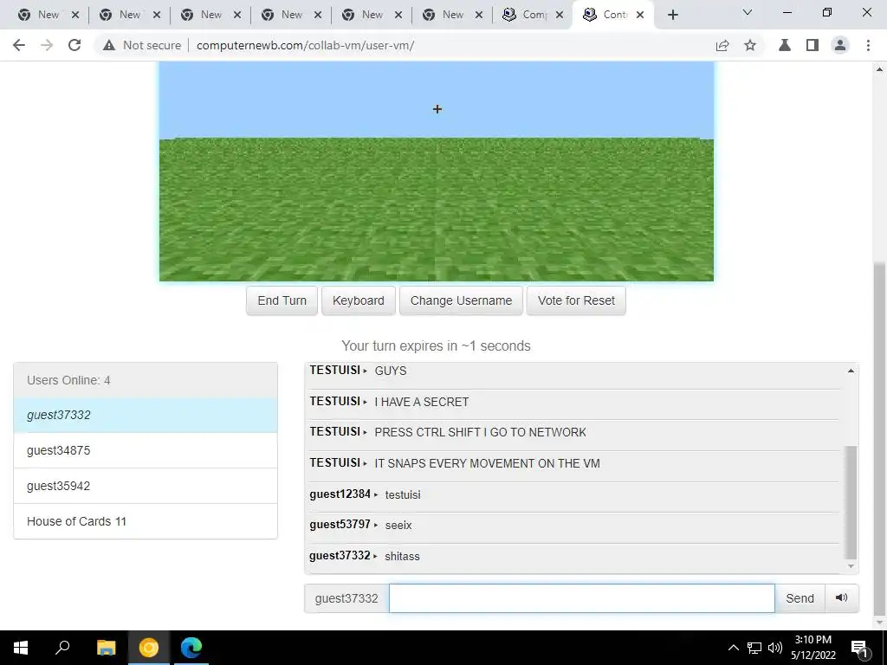The image size is (887, 665).
Task: Click the page vertical scrollbar thumb
Action: coord(880,441)
